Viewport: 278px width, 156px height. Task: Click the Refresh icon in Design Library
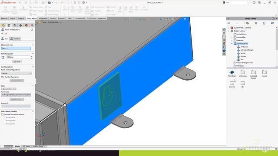(272, 23)
